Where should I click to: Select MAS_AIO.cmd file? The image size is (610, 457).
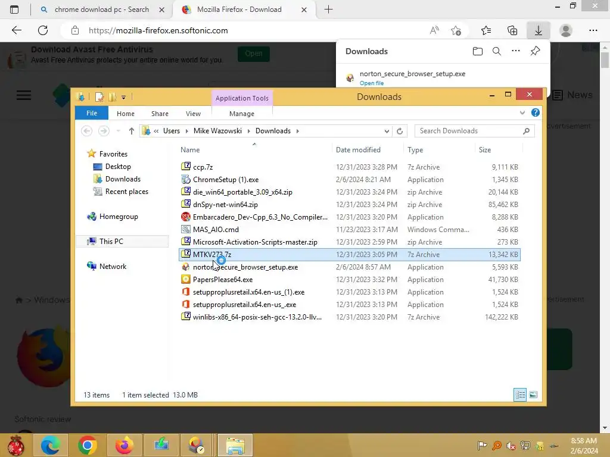pyautogui.click(x=349, y=229)
